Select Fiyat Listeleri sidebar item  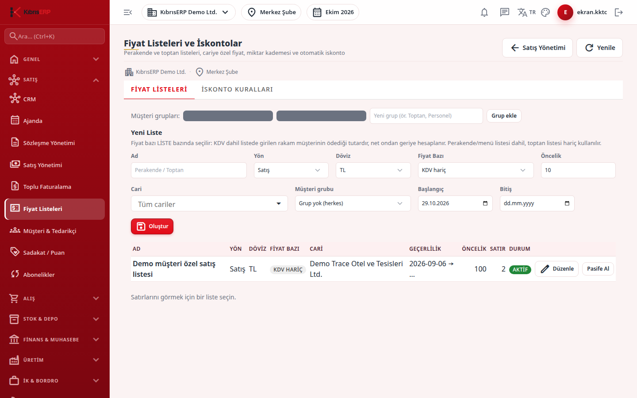pyautogui.click(x=55, y=209)
